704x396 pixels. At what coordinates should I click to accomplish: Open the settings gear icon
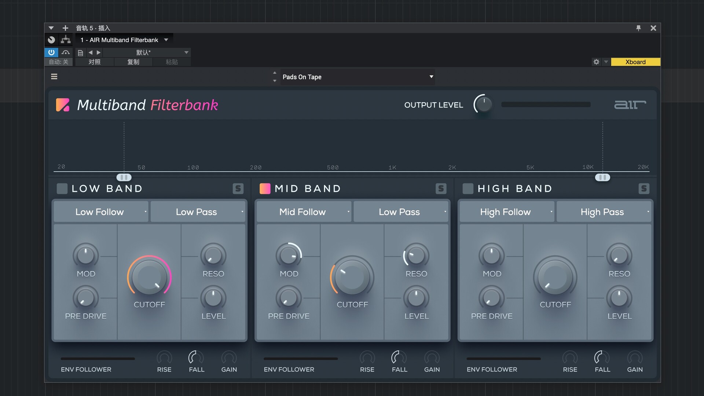596,62
